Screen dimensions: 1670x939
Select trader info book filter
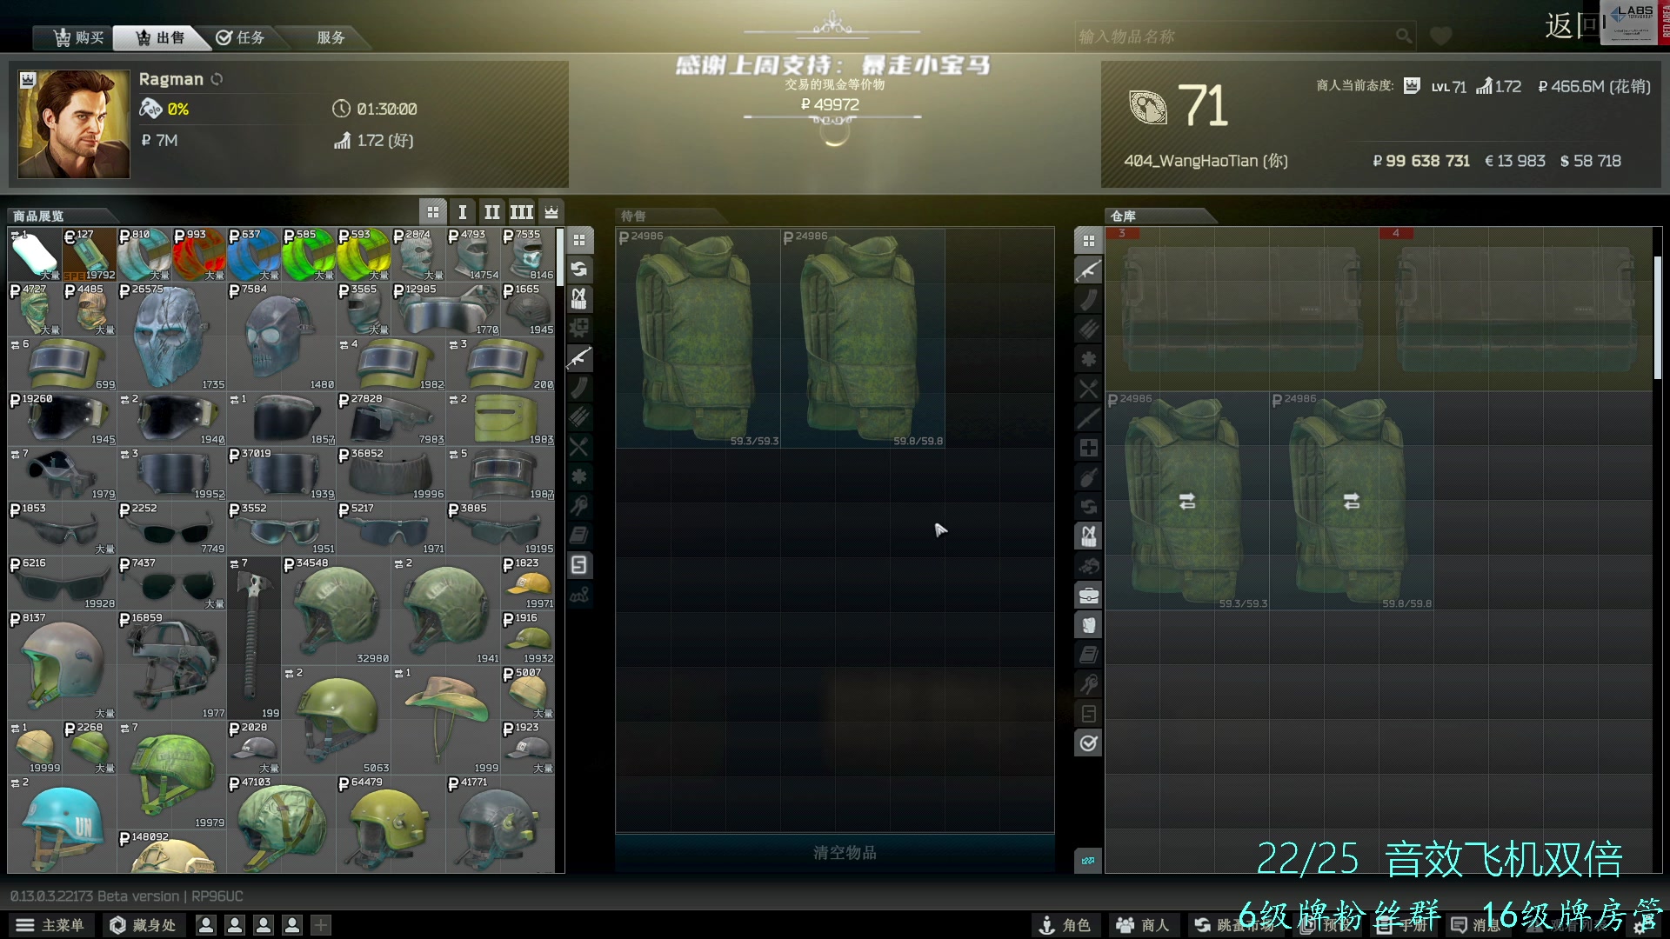[x=579, y=536]
